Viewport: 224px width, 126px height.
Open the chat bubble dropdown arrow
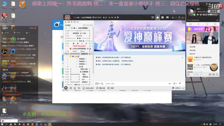tap(177, 83)
